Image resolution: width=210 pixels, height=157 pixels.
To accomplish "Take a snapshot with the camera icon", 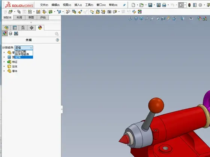I will point(109,12).
